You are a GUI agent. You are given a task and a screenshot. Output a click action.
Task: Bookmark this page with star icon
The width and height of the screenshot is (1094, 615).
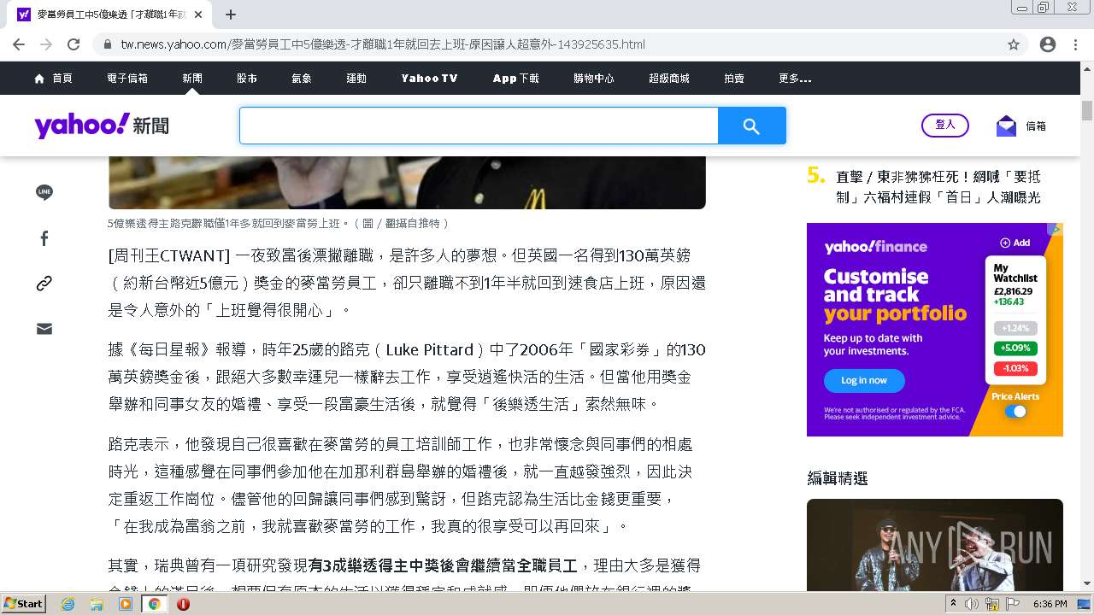[1014, 44]
